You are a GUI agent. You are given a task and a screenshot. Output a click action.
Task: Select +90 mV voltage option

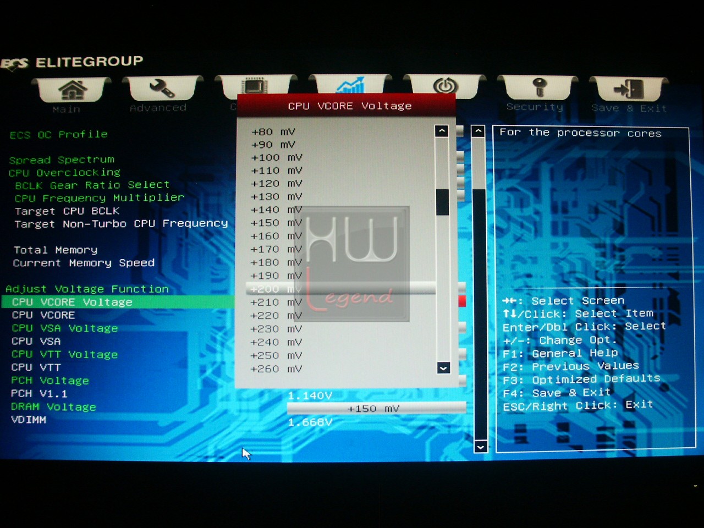click(x=273, y=145)
